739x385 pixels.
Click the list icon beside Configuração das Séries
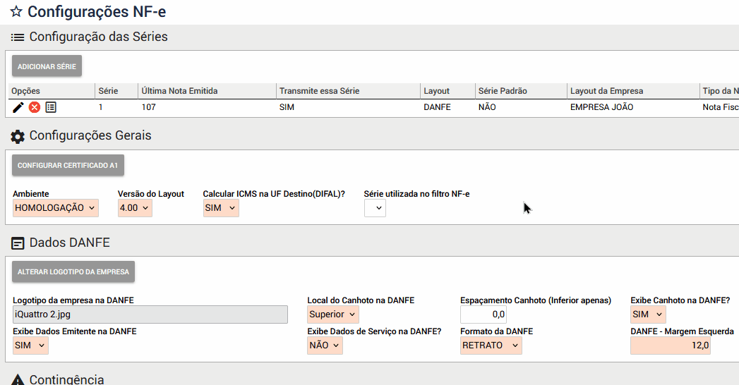click(18, 37)
